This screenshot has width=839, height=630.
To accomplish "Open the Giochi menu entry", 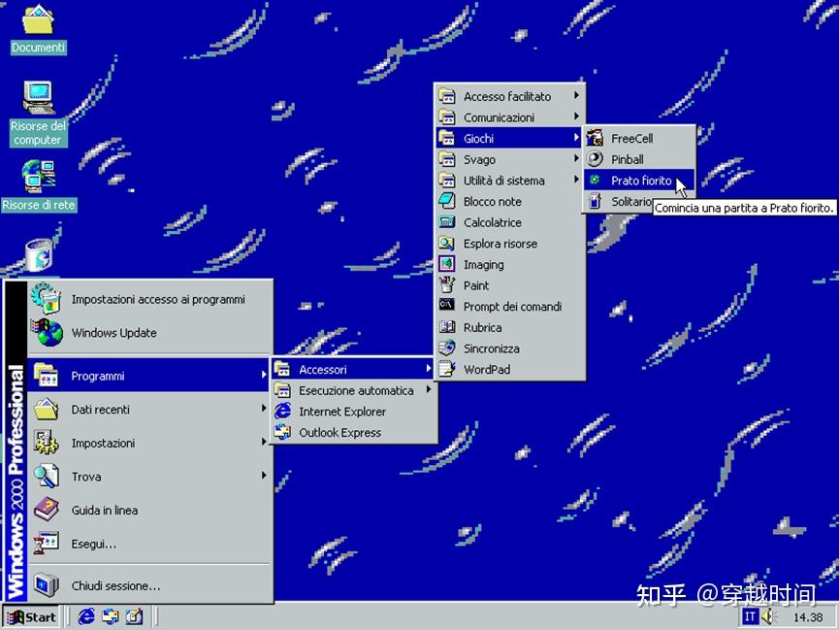I will [x=509, y=138].
